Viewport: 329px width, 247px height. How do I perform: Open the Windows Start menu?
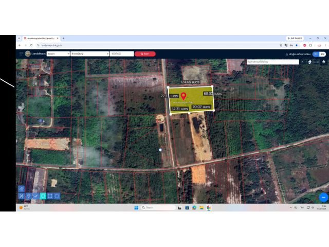point(136,208)
